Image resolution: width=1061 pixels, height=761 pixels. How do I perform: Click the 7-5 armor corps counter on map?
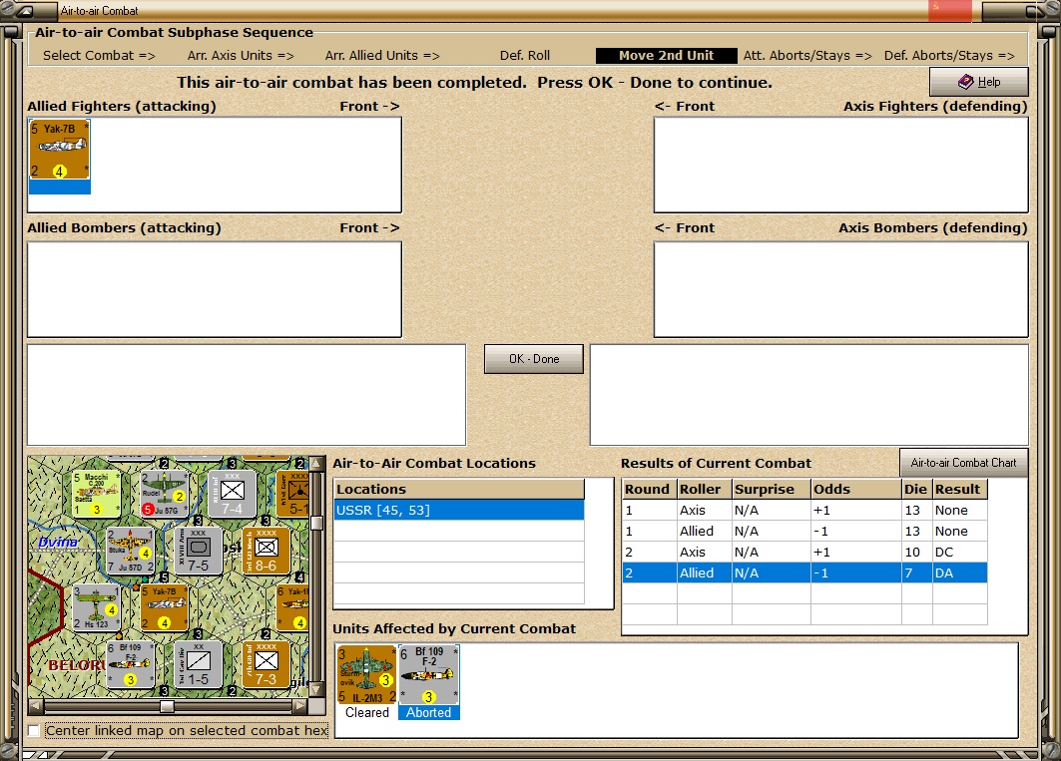199,551
